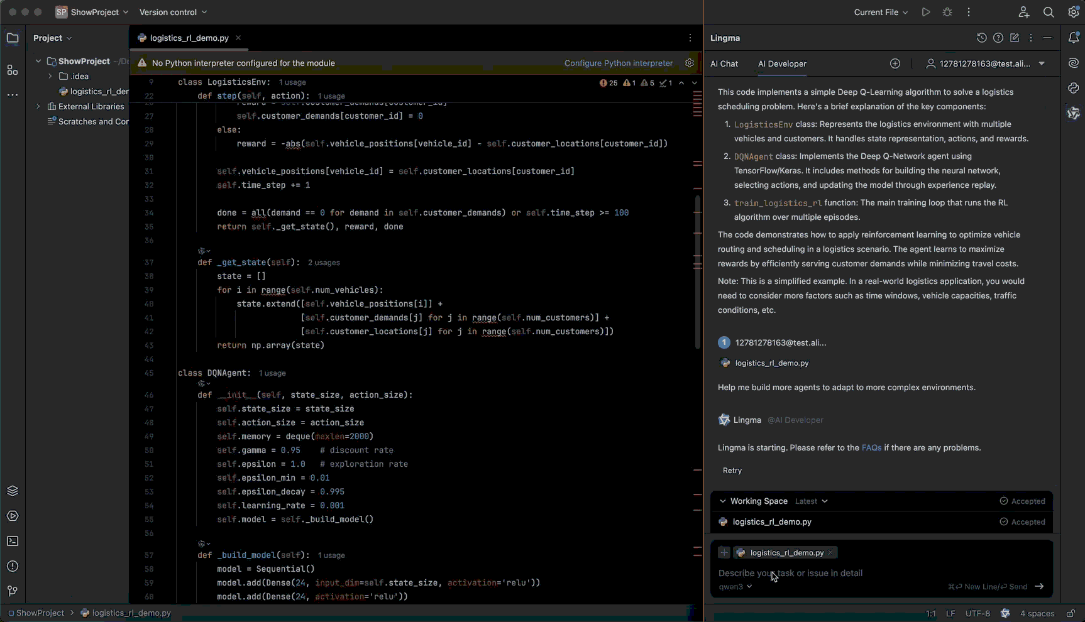Screen dimensions: 1085x622
Task: Open the Services tool window icon
Action: 13,516
